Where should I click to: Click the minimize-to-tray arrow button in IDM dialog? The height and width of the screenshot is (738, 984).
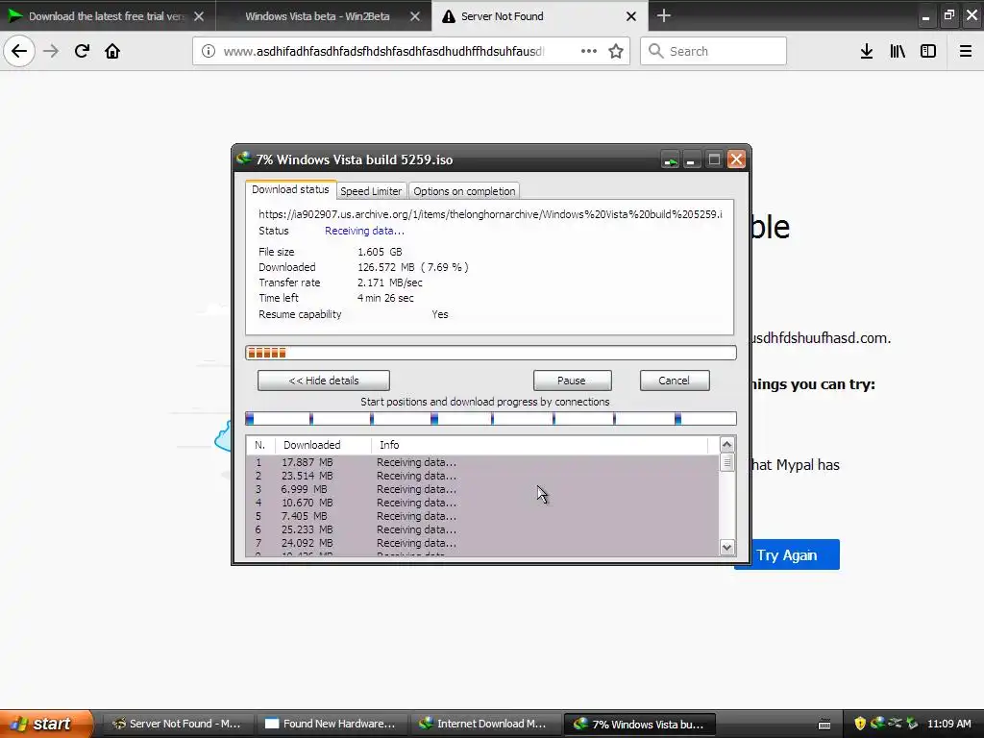click(x=670, y=160)
